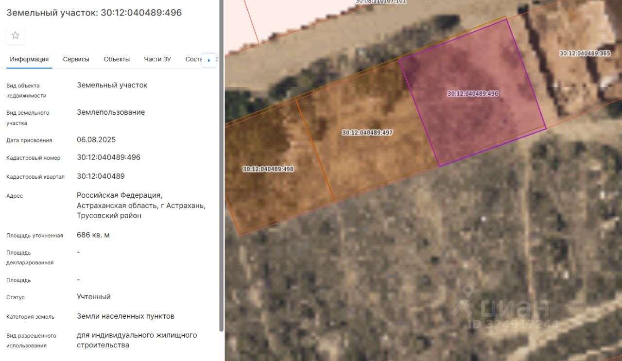Open the partially visible Состав tab
Screen dimensions: 622x361
pyautogui.click(x=193, y=59)
